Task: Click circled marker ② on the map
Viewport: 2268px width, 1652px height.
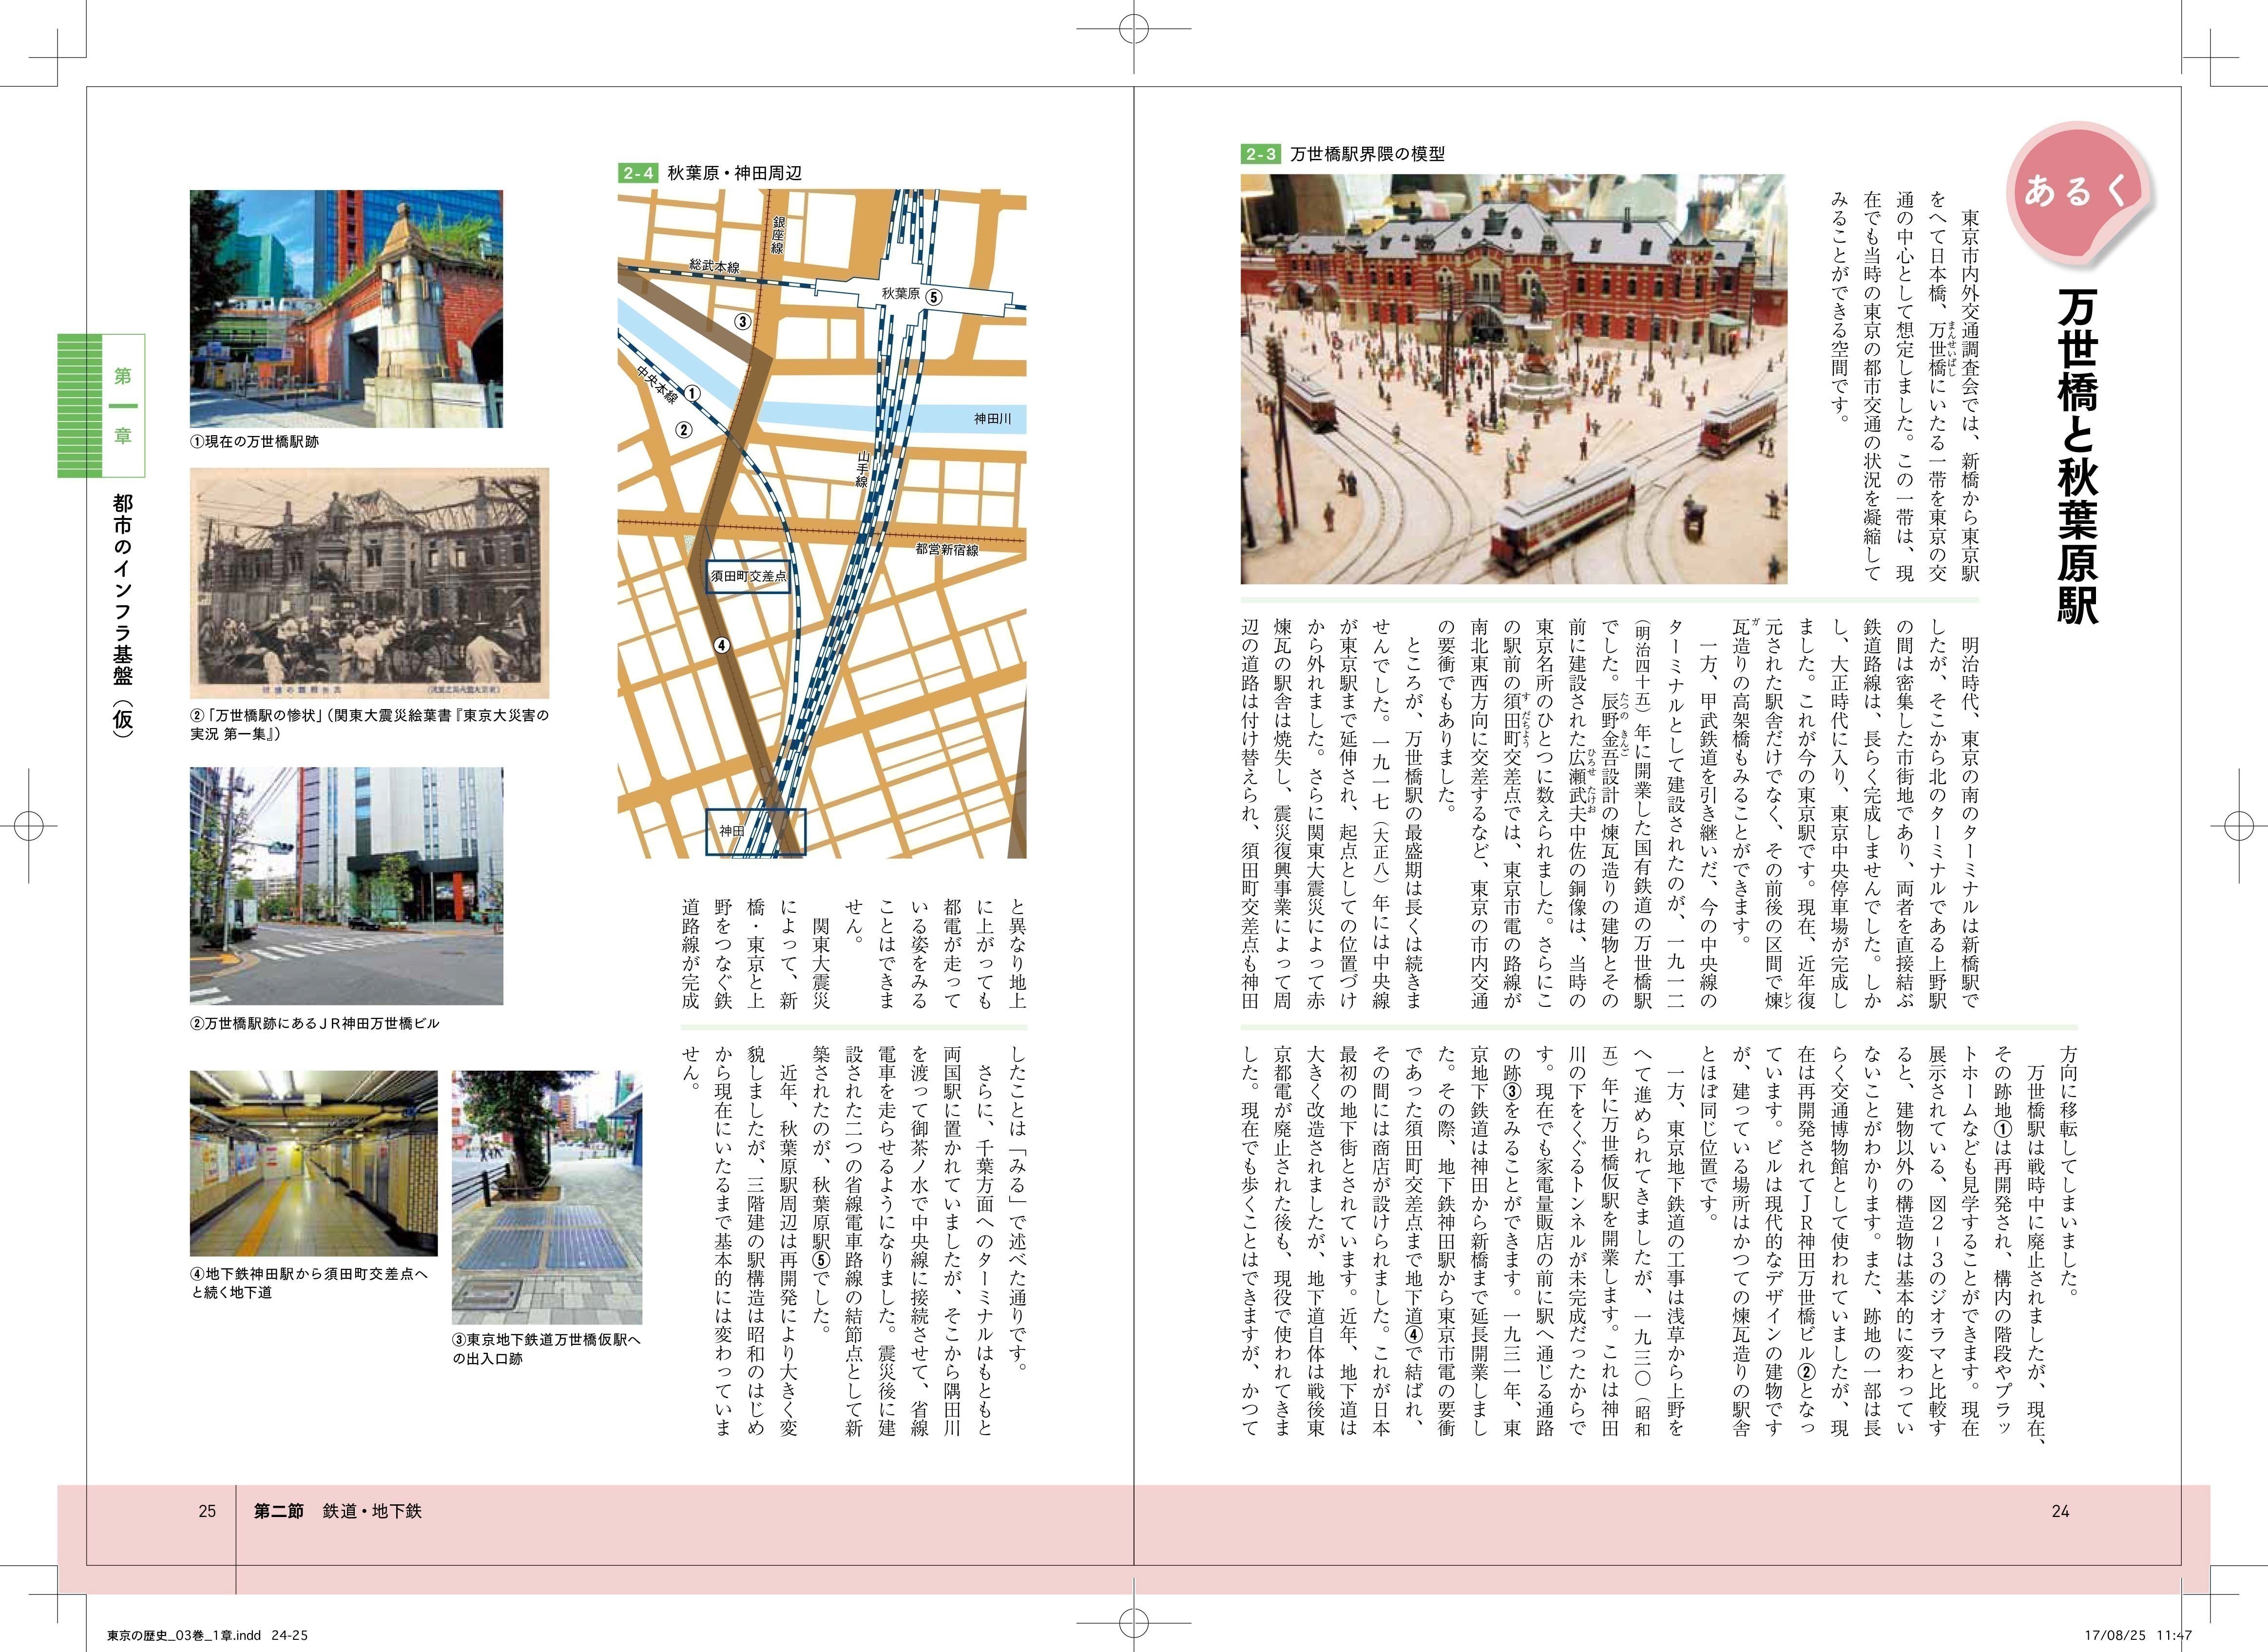Action: (684, 431)
